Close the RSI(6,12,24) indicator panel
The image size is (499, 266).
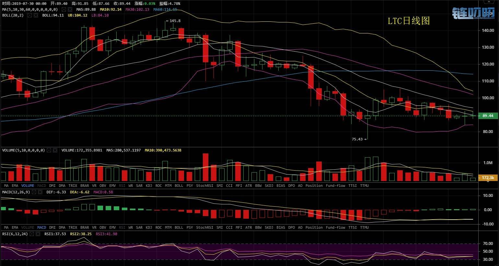click(x=38, y=234)
